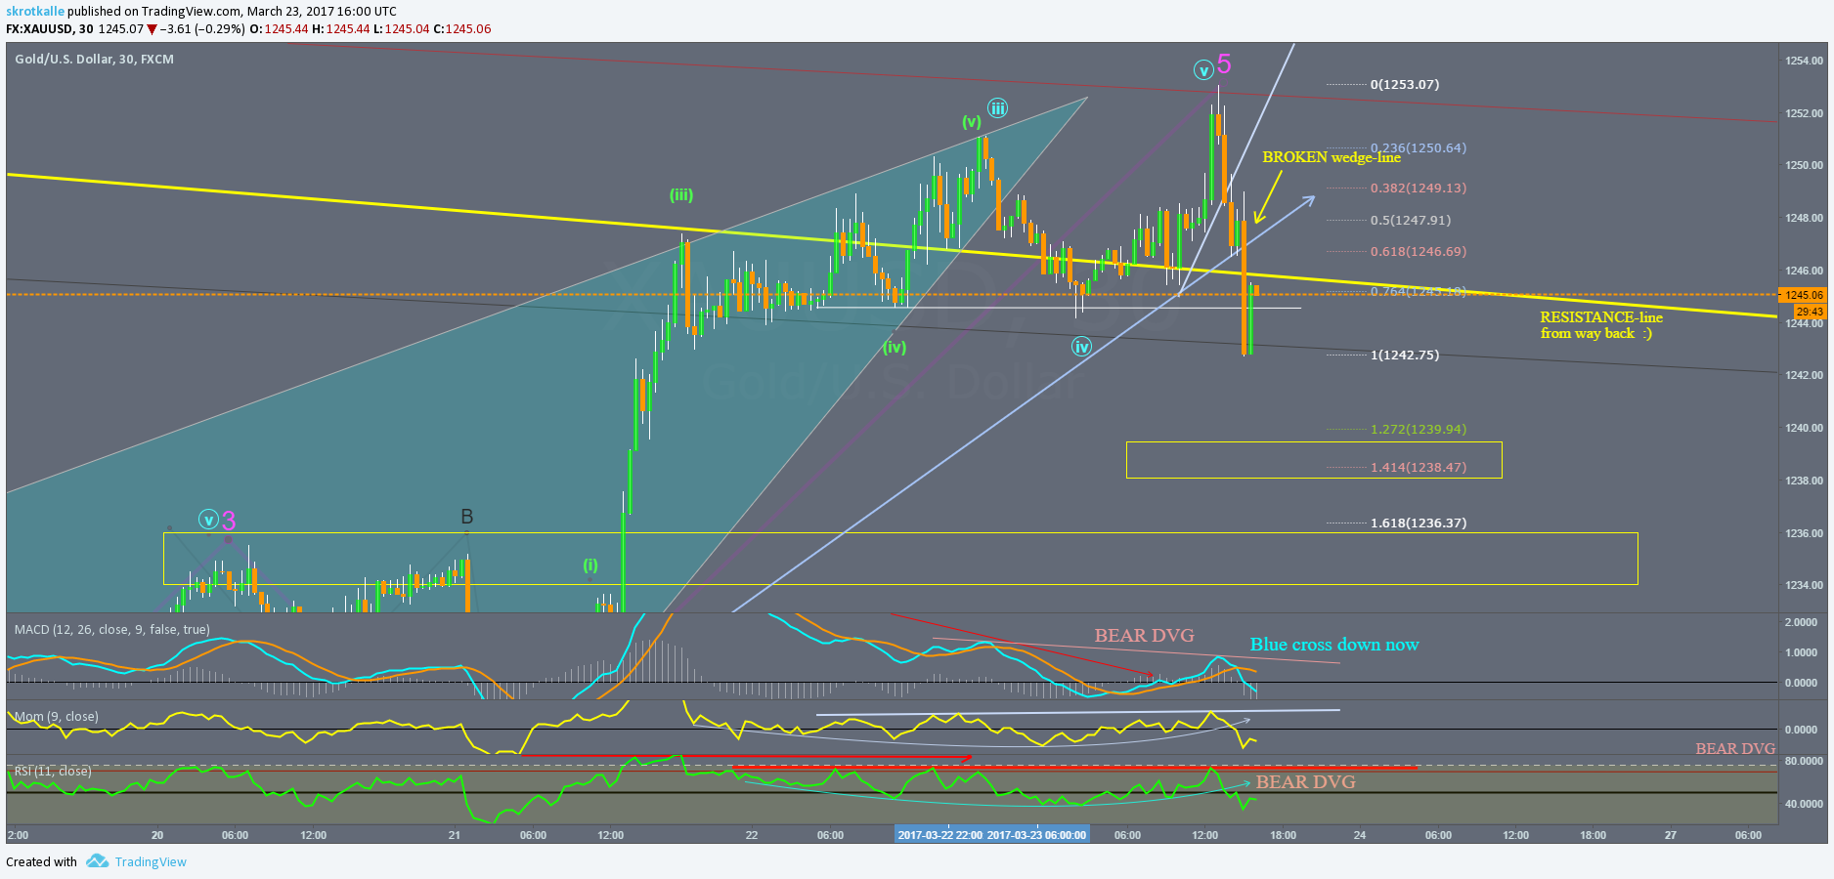The height and width of the screenshot is (879, 1834).
Task: Click the 0.618(1246.69) Fibonacci level label
Action: click(x=1419, y=252)
